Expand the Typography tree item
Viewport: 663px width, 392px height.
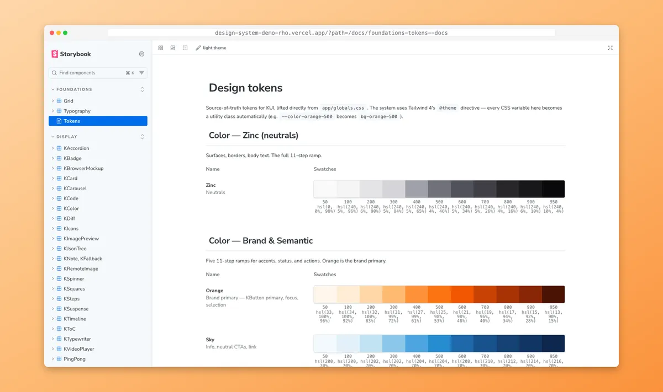[53, 111]
